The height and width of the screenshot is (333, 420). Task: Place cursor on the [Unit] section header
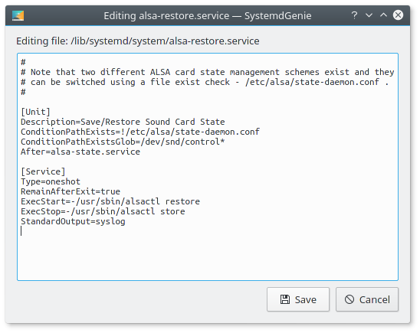pyautogui.click(x=35, y=112)
